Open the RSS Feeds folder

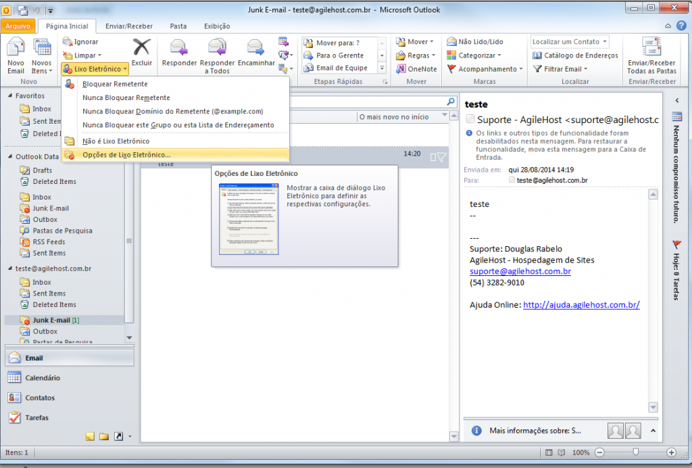(49, 241)
